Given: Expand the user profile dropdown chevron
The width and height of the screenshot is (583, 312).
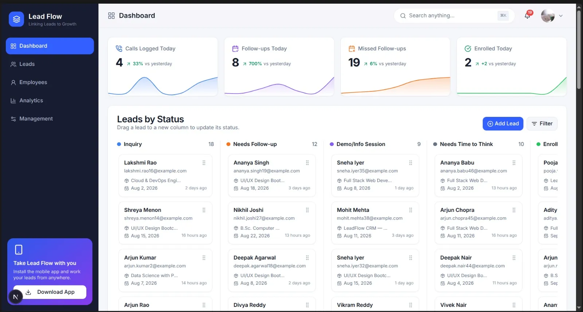Looking at the screenshot, I should pyautogui.click(x=561, y=16).
